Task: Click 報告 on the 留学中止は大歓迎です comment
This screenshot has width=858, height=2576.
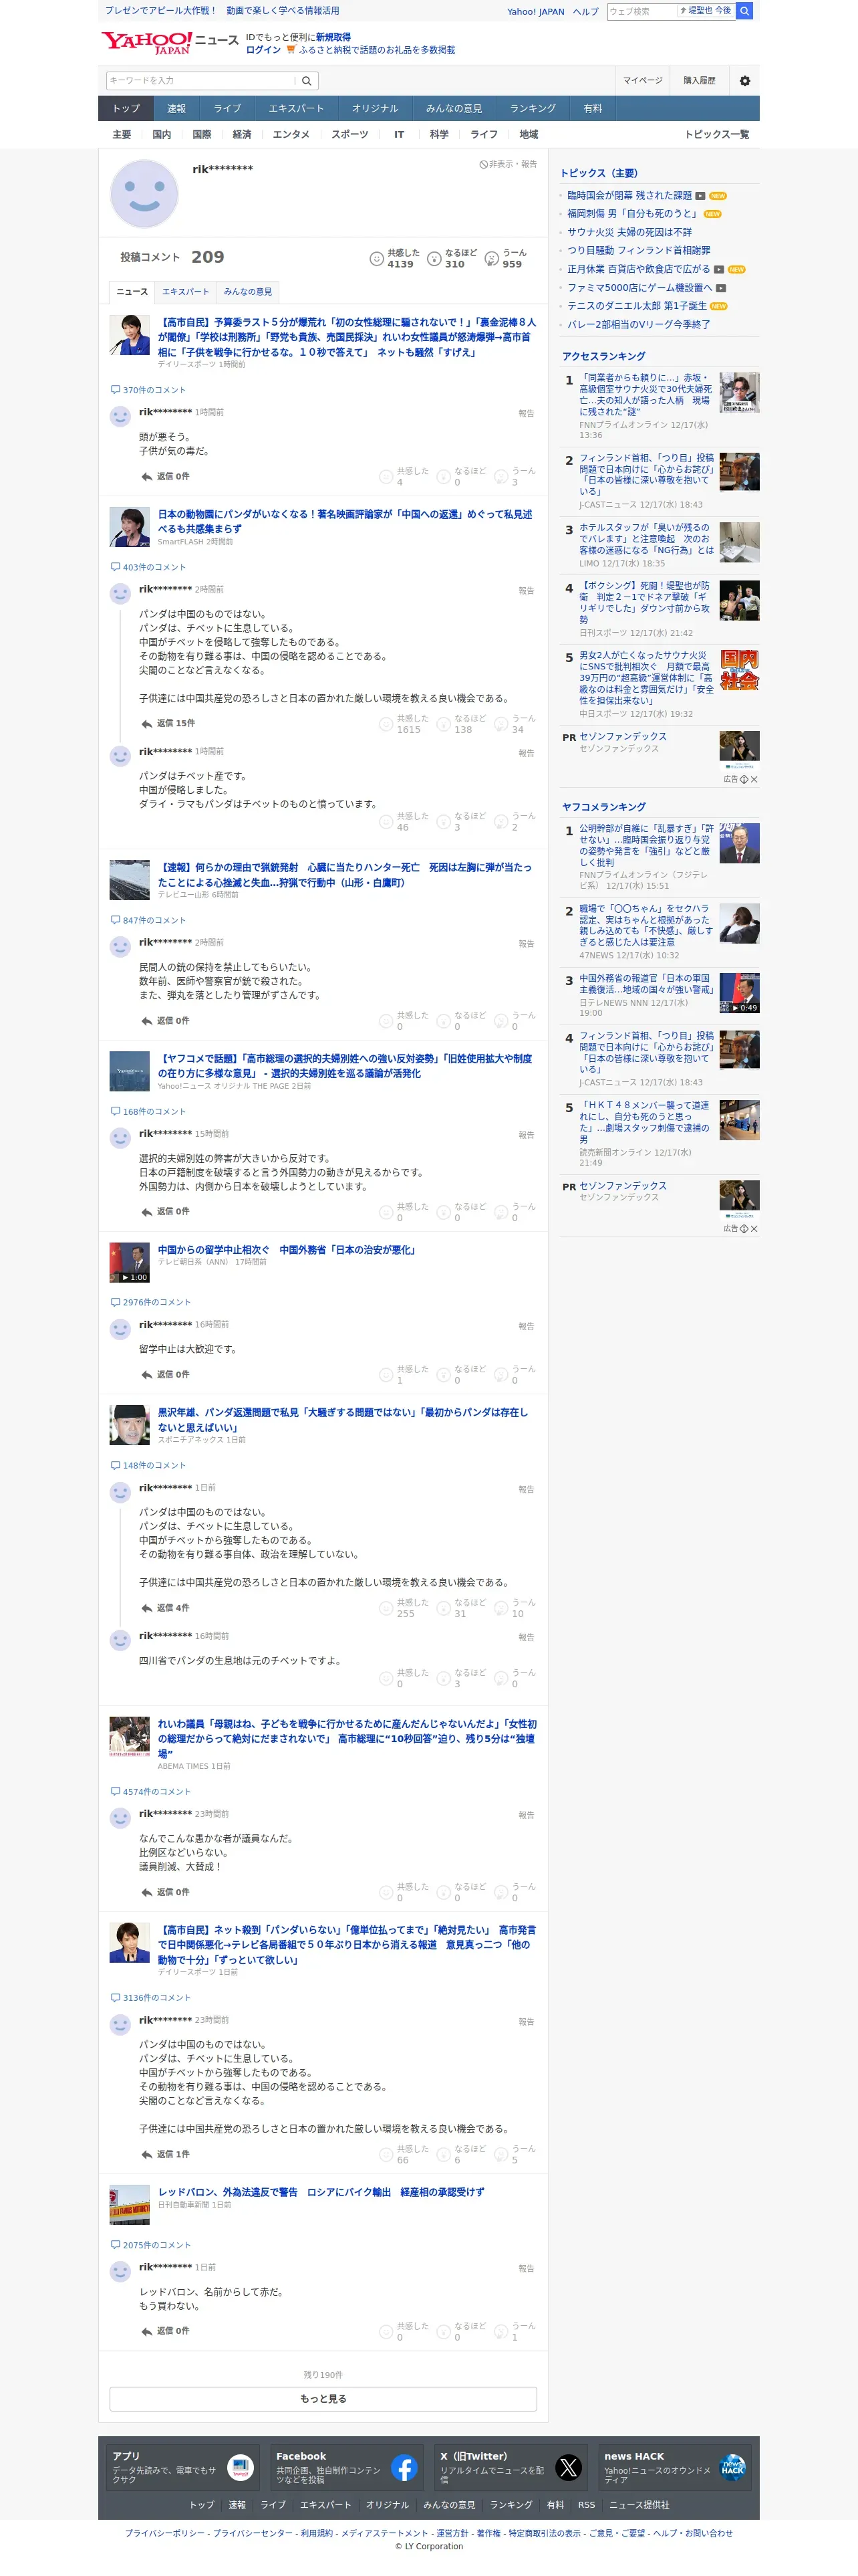Action: (527, 1327)
